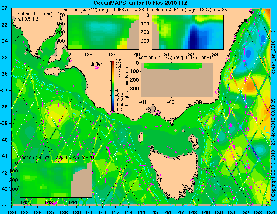This screenshot has width=277, height=214.
Task: Click the vertical 'ocean_an_20101110' text
Action: [273, 52]
